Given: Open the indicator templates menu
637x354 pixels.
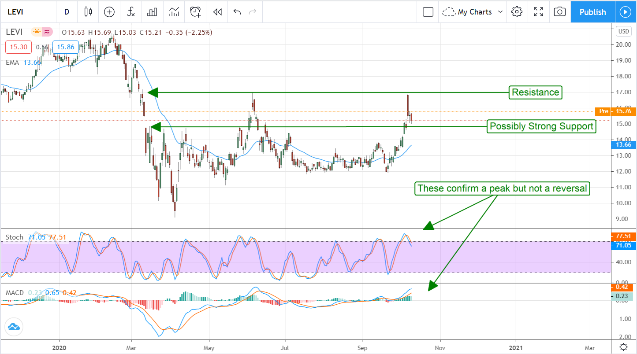Looking at the screenshot, I should (x=174, y=12).
